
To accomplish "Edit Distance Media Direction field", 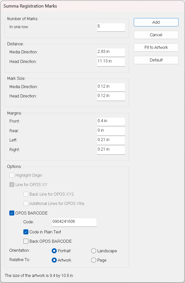I will tap(111, 53).
